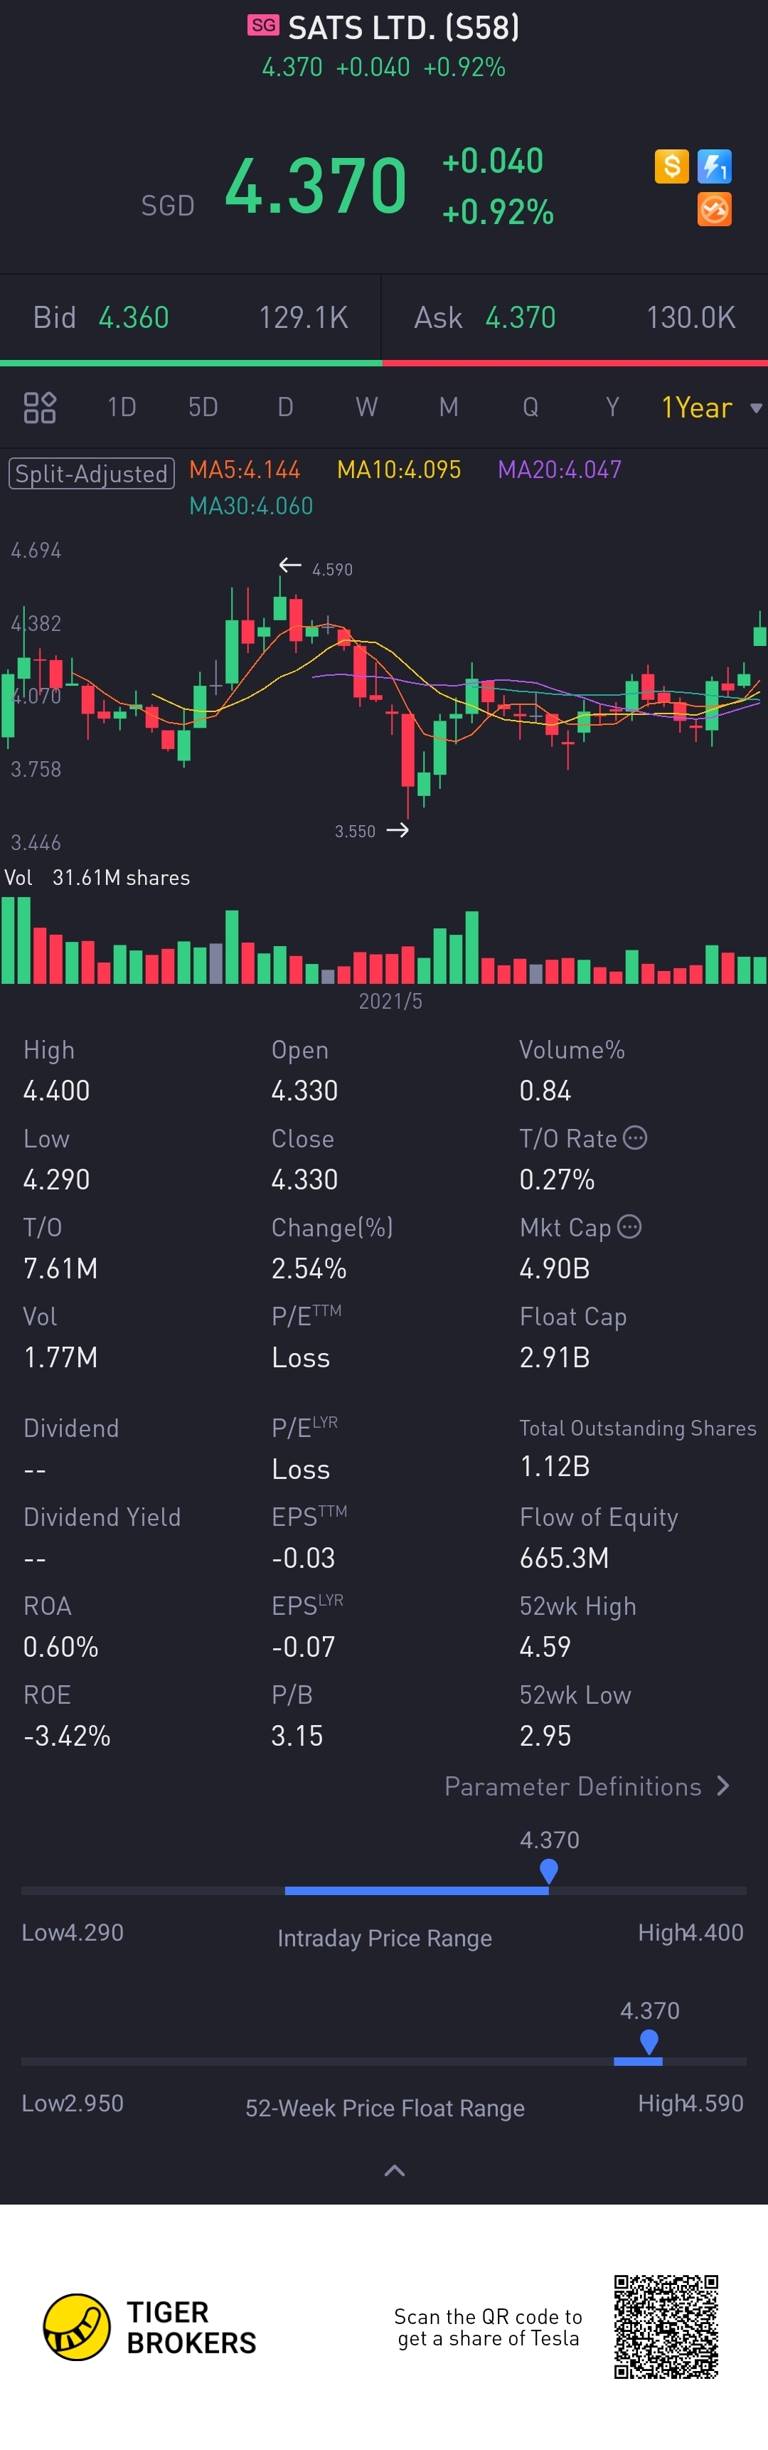This screenshot has width=768, height=2450.
Task: Toggle the Split-Adjusted setting
Action: click(91, 474)
